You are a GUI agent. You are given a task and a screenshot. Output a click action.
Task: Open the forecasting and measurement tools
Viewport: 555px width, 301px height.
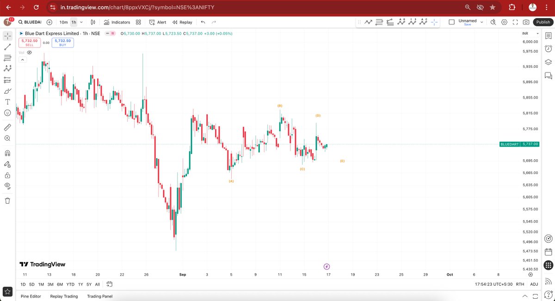pyautogui.click(x=7, y=79)
